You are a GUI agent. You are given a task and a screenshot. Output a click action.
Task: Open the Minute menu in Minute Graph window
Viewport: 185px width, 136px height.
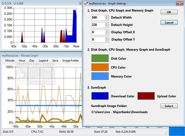pos(10,61)
